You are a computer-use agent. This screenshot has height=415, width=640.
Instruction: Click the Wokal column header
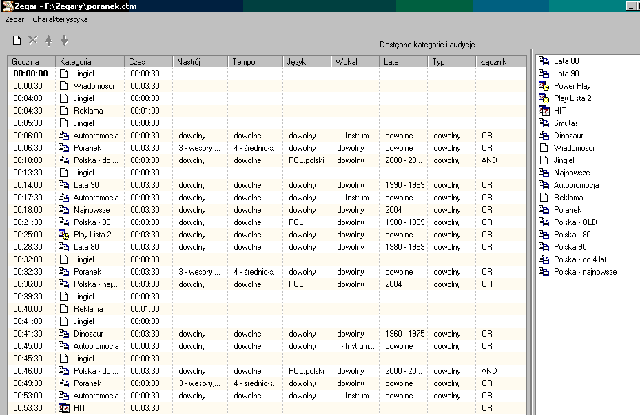[x=355, y=61]
